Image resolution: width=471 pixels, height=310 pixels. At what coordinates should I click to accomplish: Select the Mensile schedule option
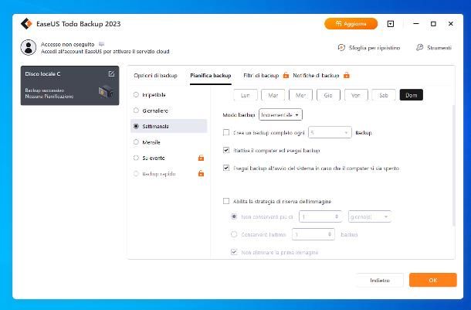pos(136,142)
